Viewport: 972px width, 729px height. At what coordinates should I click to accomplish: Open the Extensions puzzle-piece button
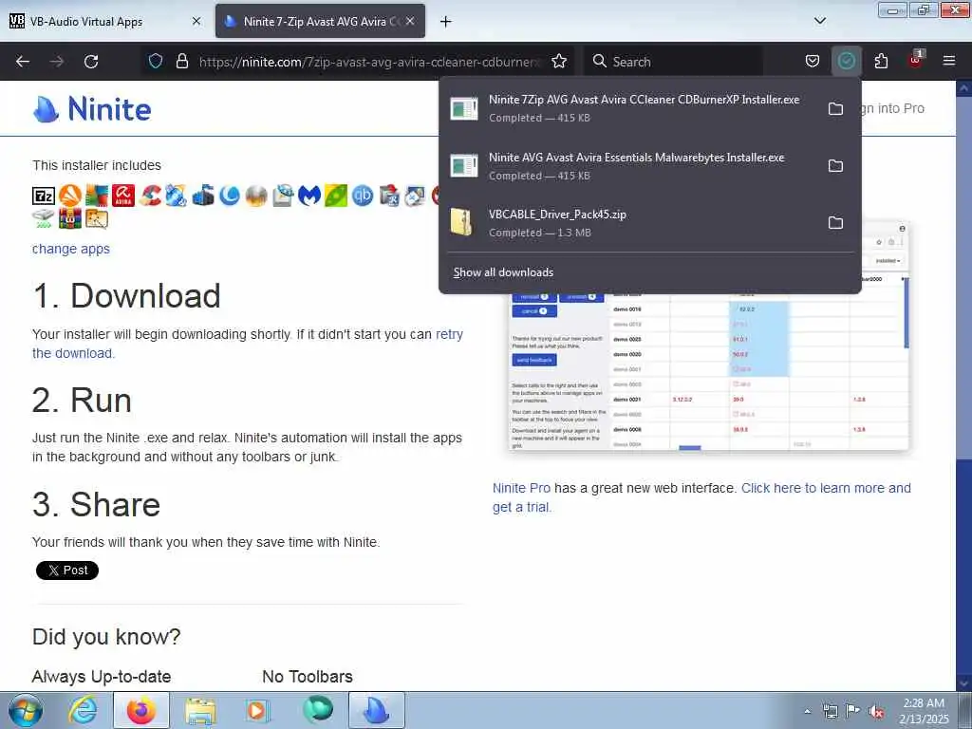click(881, 61)
